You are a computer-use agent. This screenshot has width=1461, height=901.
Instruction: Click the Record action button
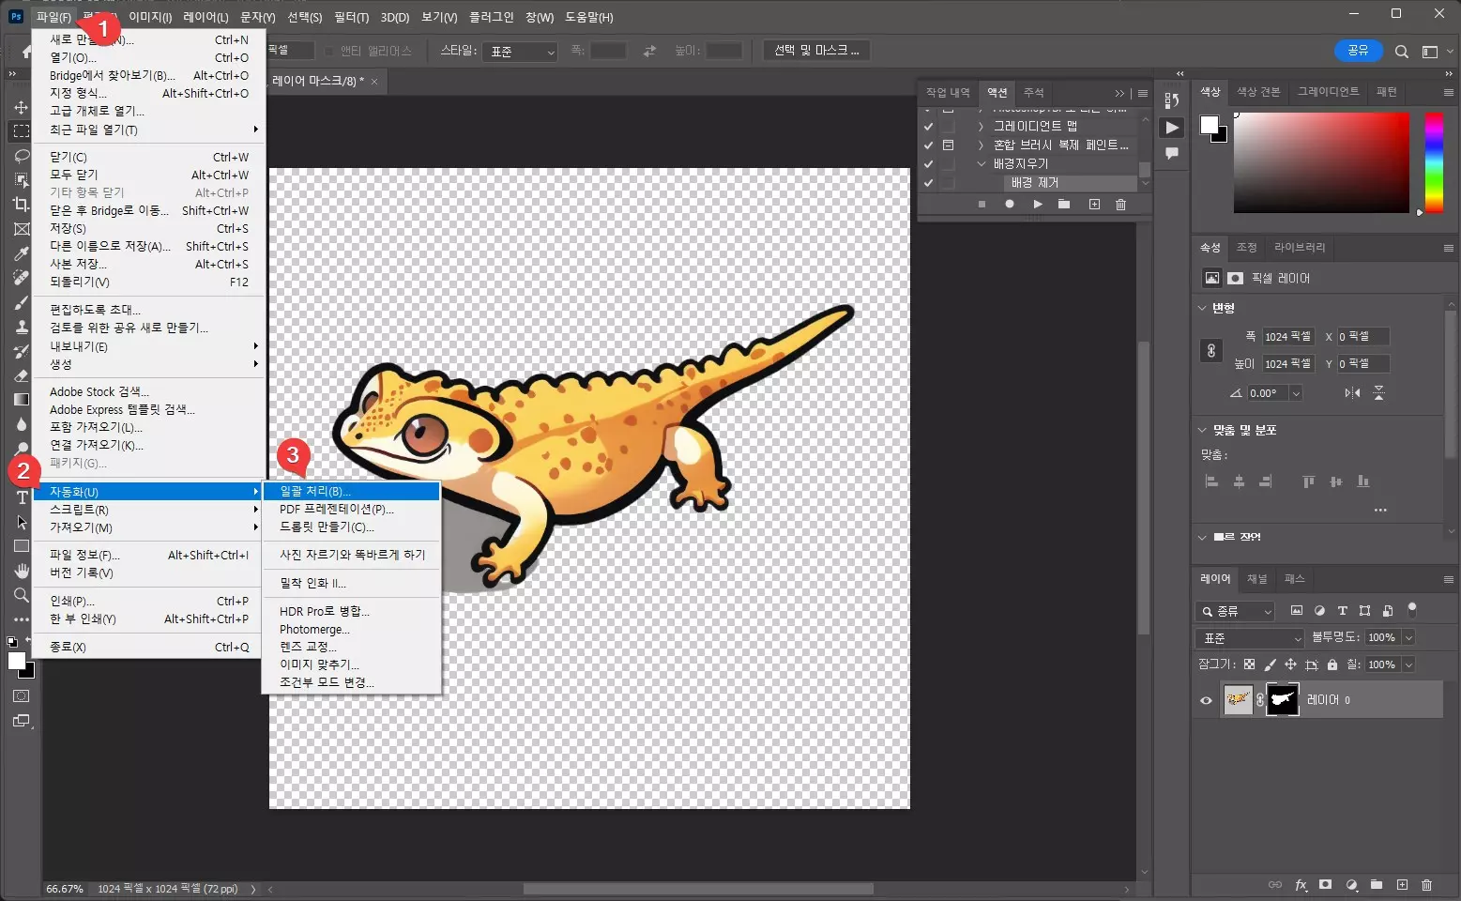(1010, 204)
